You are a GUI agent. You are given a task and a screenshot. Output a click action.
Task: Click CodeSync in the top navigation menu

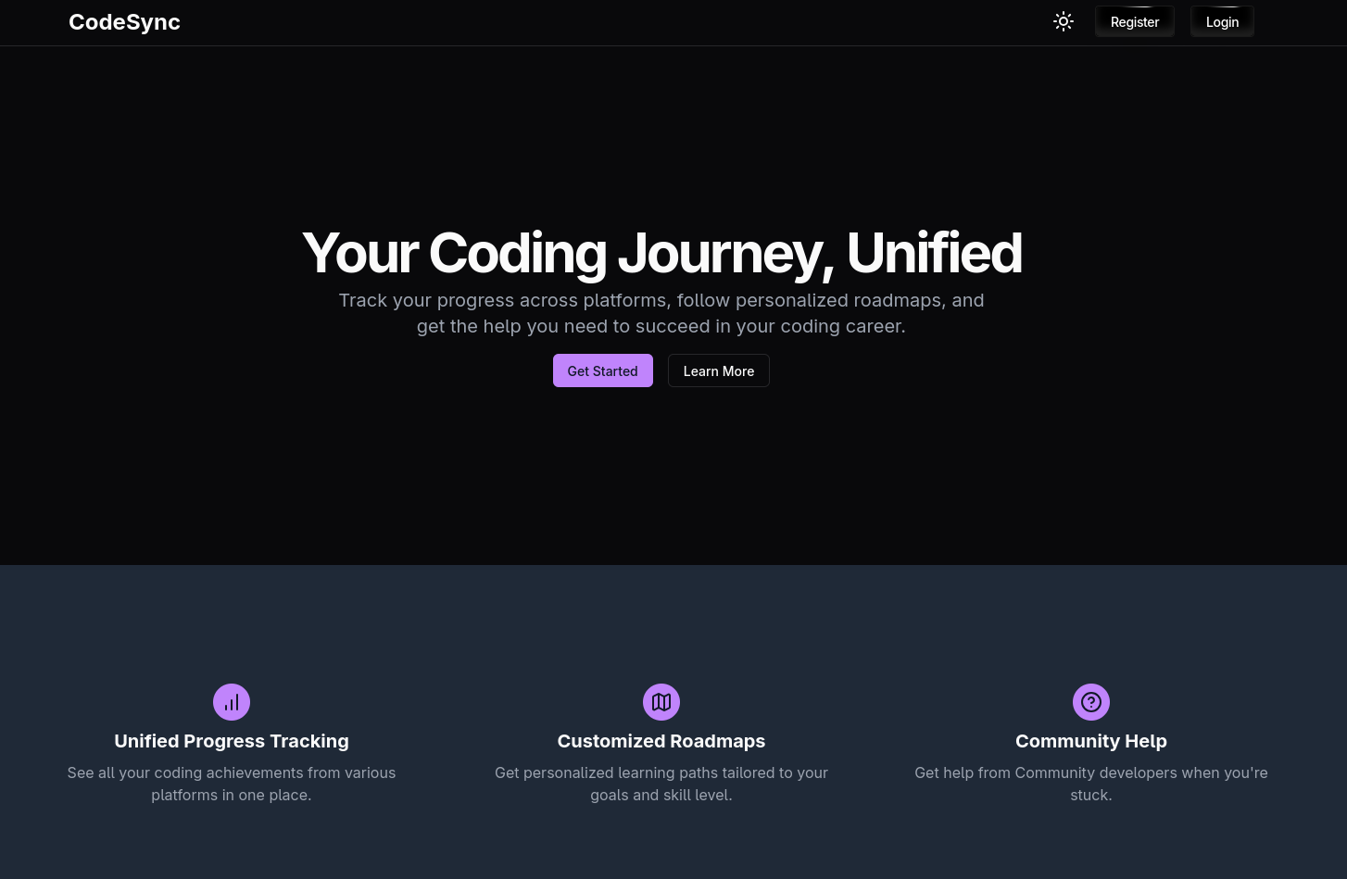124,21
